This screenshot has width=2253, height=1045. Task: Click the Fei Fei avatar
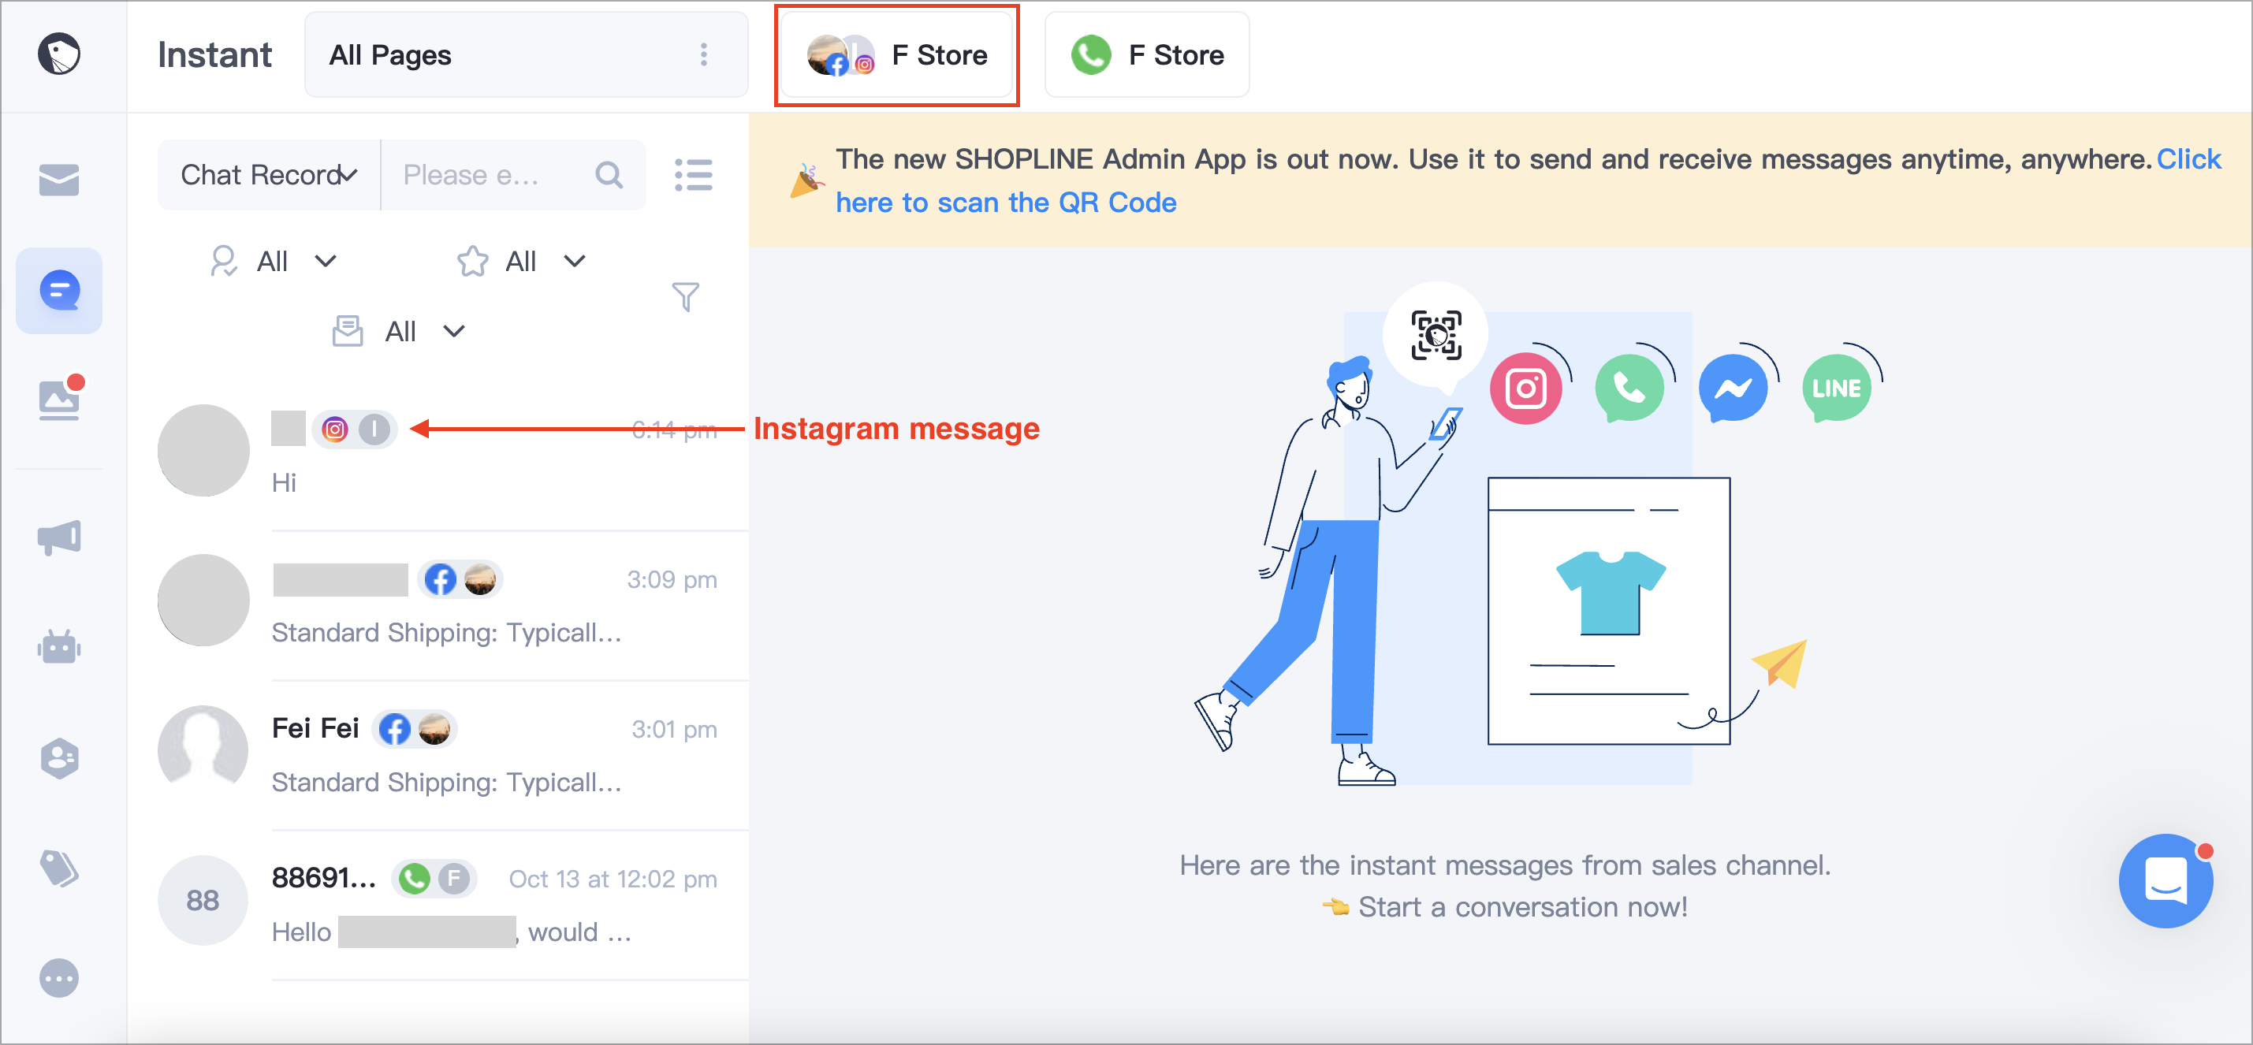point(203,750)
